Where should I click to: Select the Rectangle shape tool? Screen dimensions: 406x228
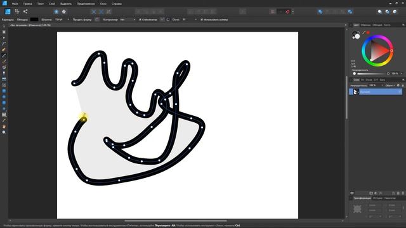pos(4,91)
